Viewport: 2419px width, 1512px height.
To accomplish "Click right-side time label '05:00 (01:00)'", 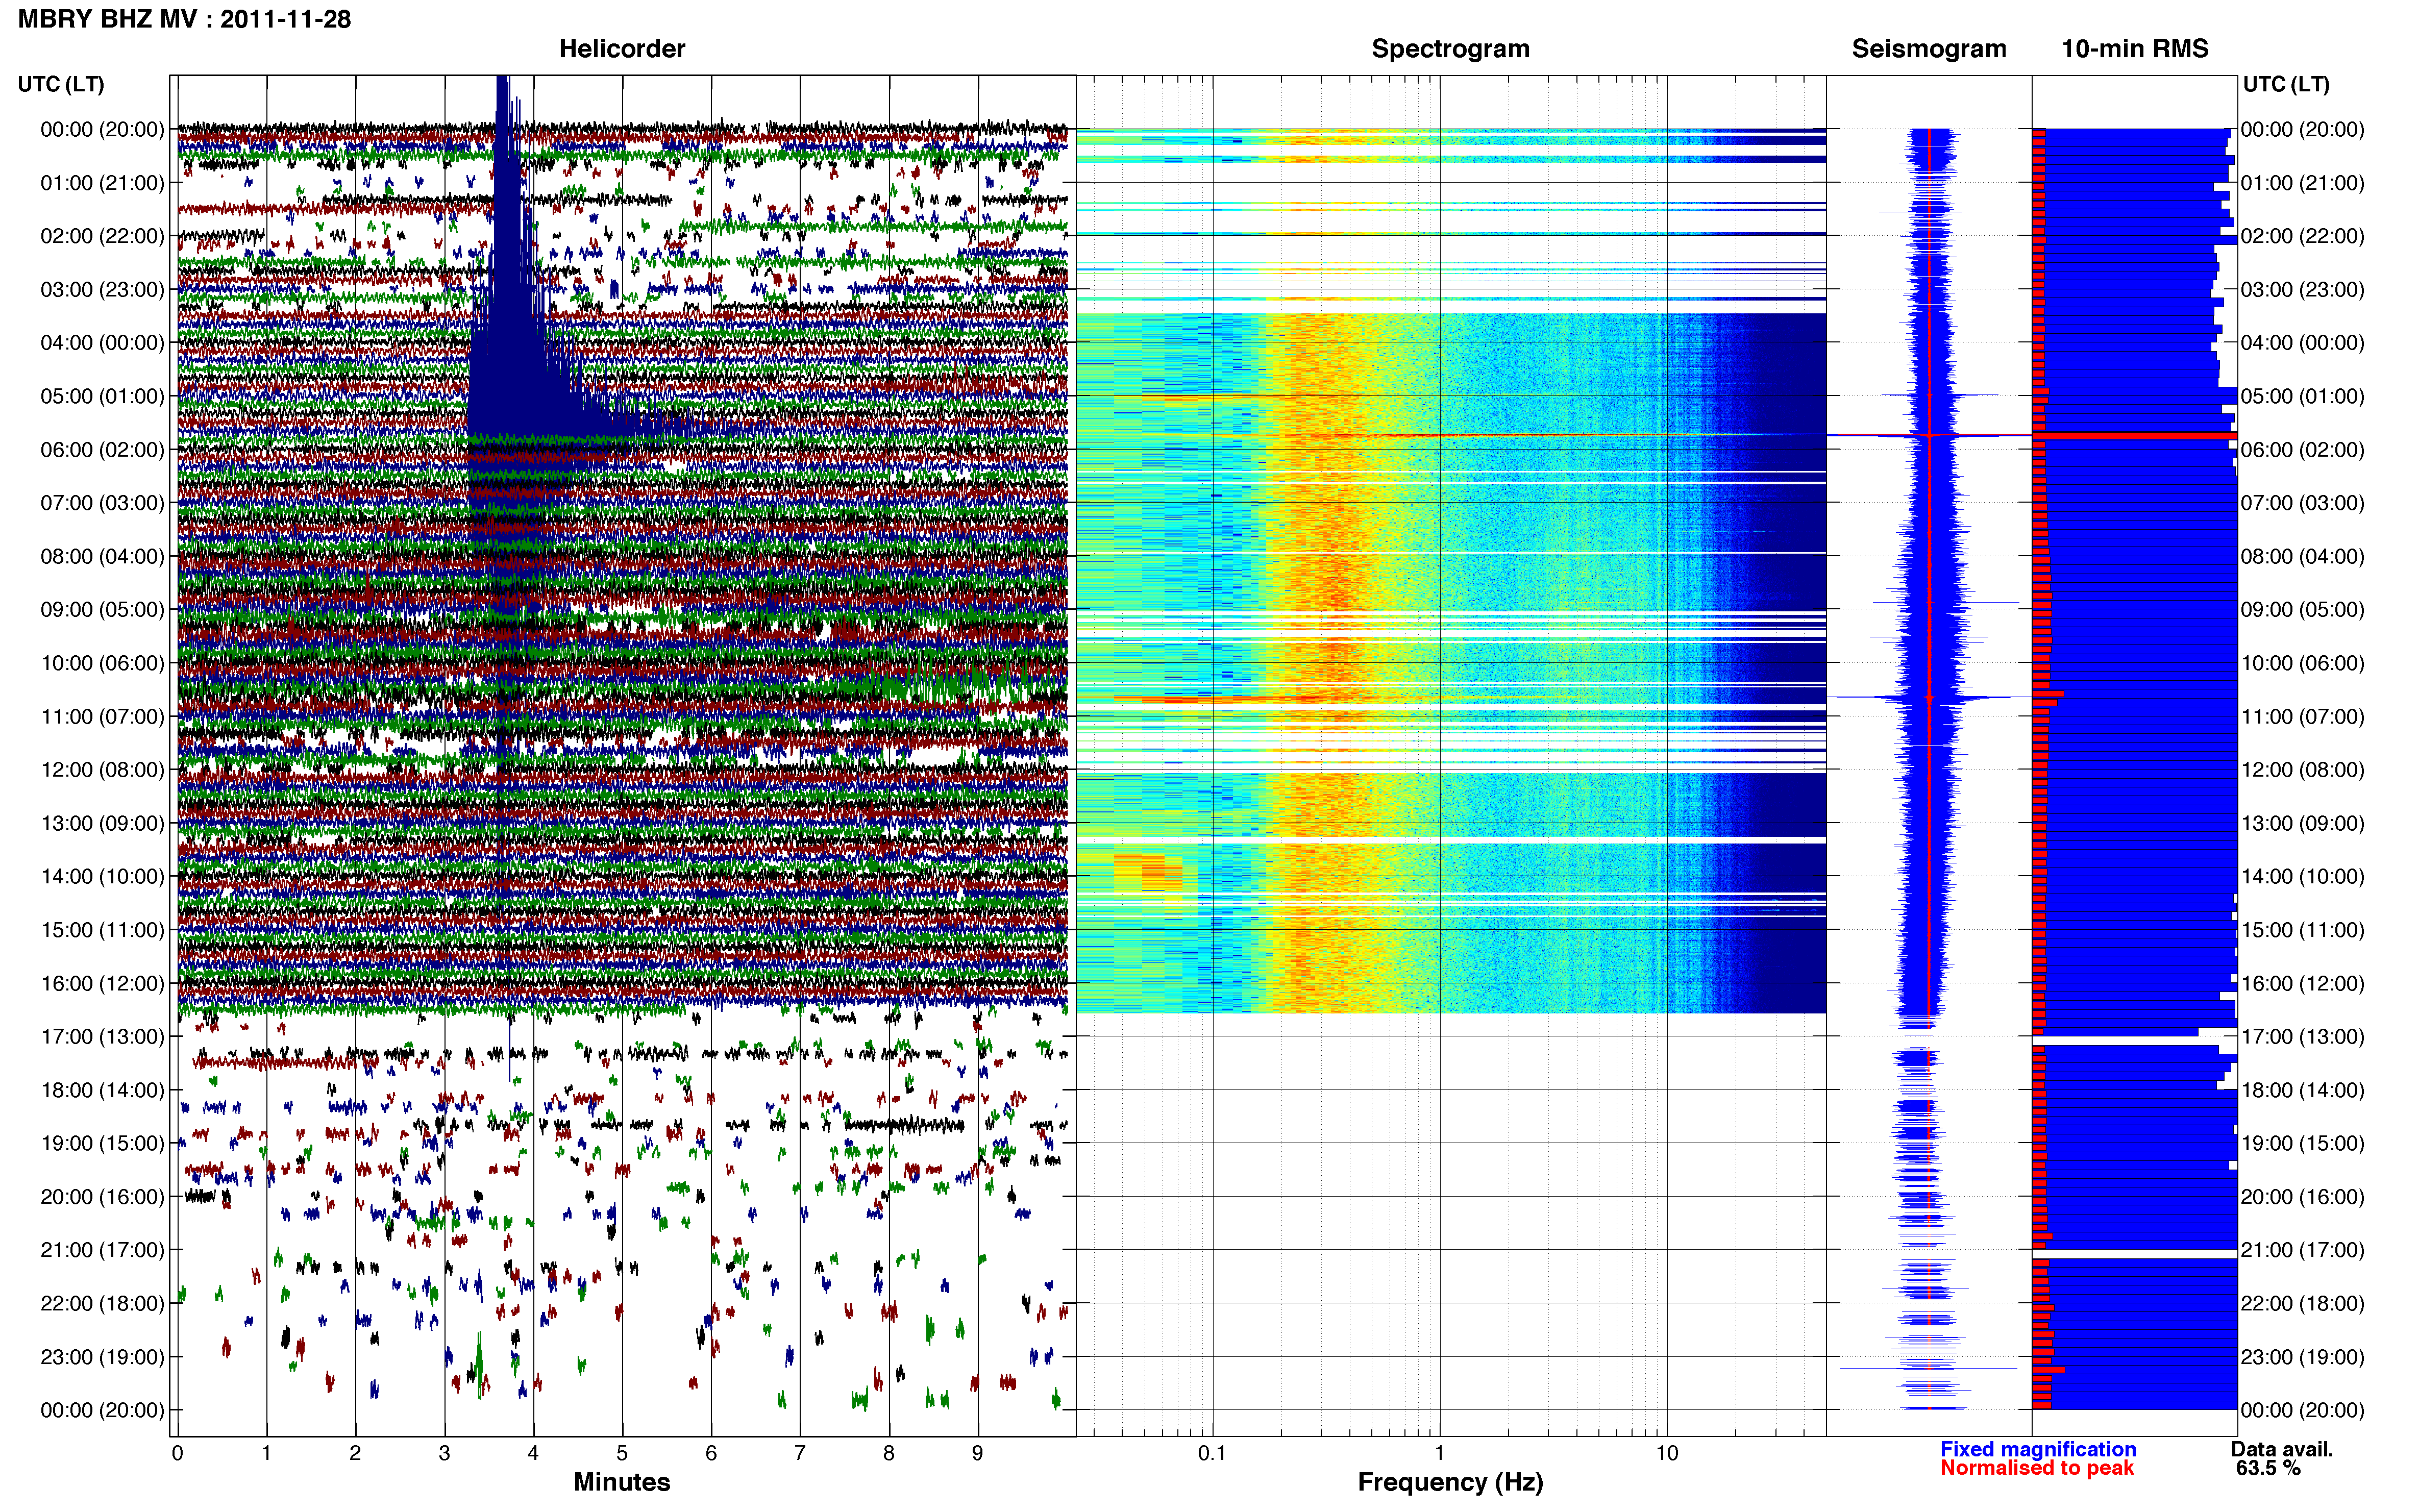I will [2302, 396].
